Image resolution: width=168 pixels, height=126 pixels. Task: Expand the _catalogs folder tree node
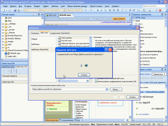(3, 24)
